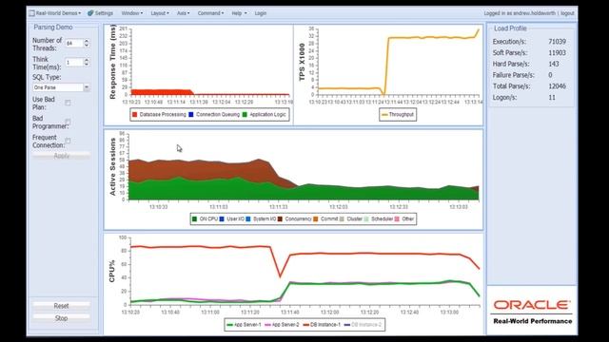Viewport: 609px width, 342px height.
Task: Click the Failure Parse/s label
Action: [x=514, y=75]
